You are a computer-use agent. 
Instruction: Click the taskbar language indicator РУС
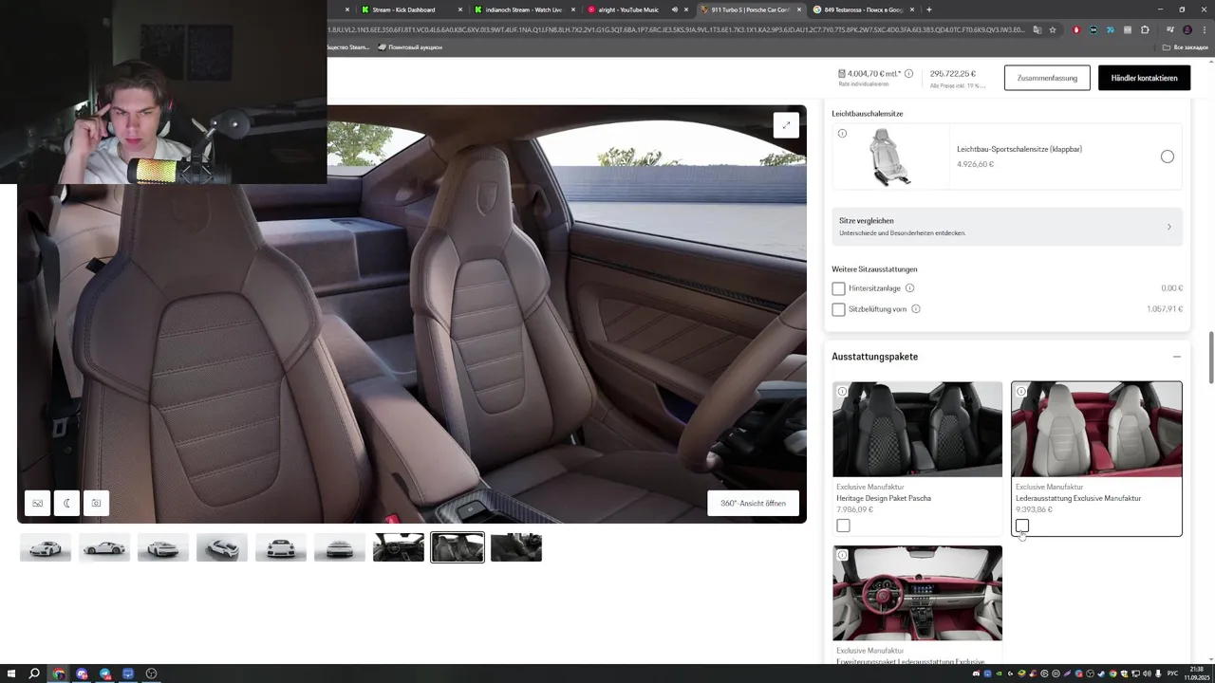[1173, 674]
